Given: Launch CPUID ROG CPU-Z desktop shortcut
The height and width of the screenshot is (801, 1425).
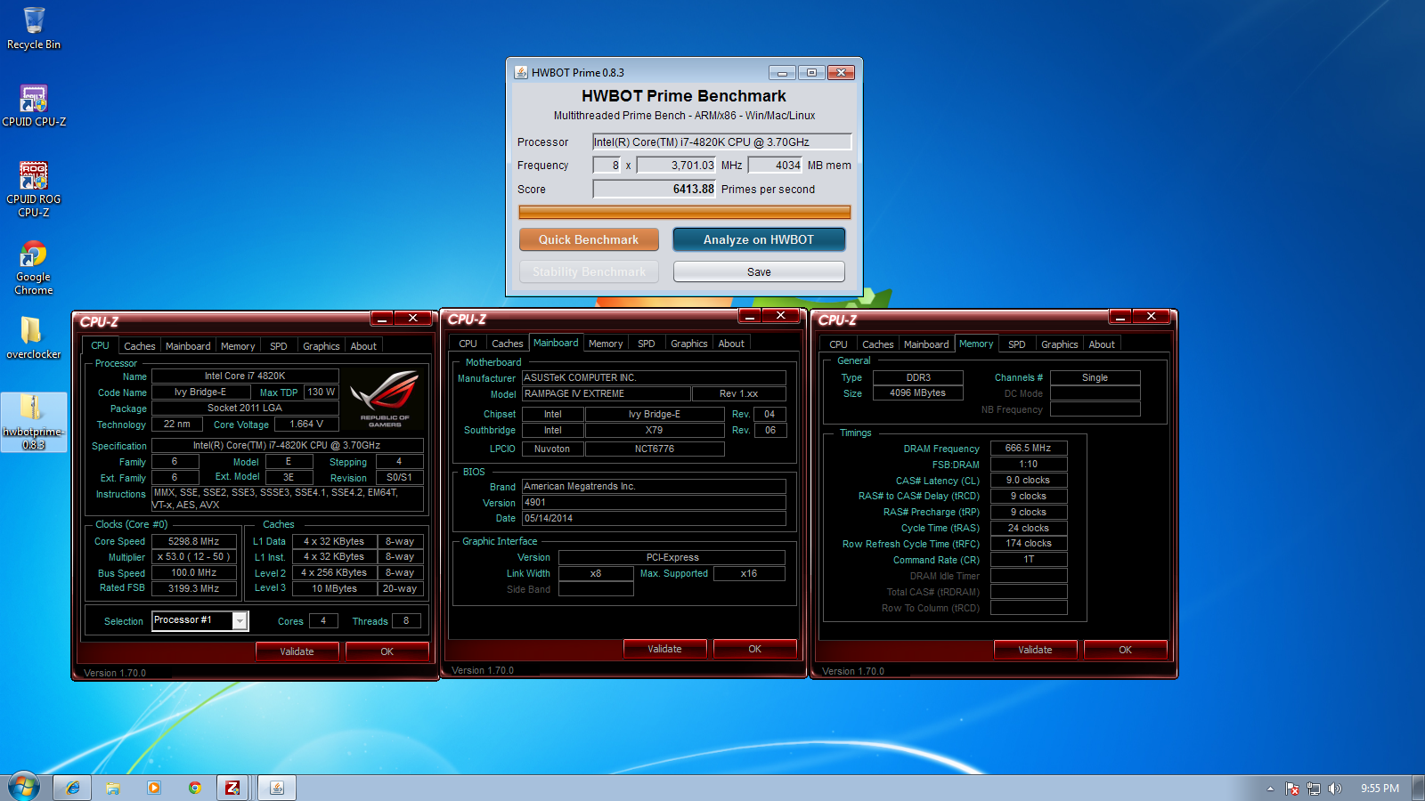Looking at the screenshot, I should [x=34, y=189].
